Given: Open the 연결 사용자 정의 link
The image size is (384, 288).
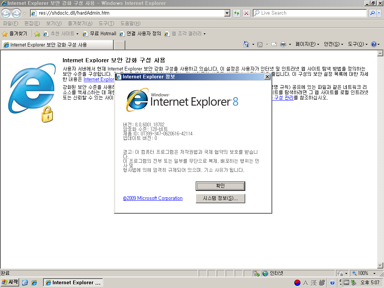Looking at the screenshot, I should [140, 34].
